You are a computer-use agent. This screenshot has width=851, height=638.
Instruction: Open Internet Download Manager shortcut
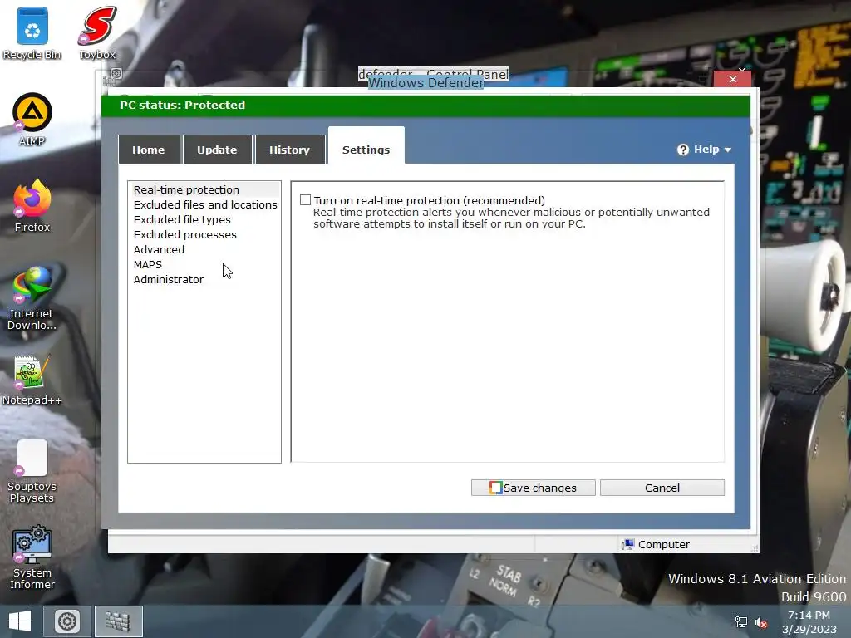(32, 298)
